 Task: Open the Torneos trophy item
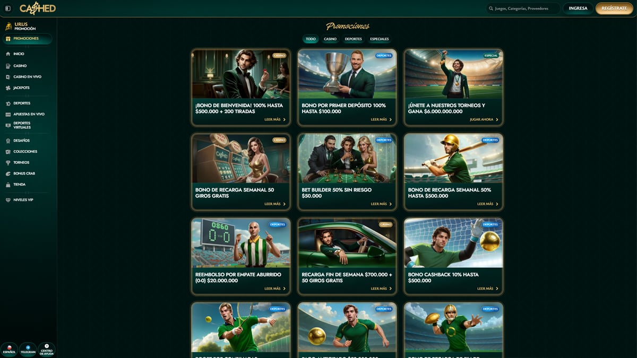click(x=21, y=162)
